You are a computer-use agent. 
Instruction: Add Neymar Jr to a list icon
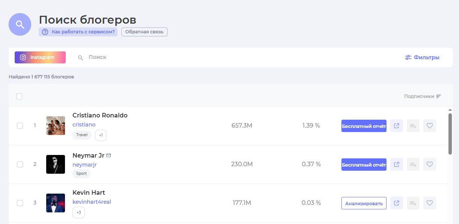[413, 165]
